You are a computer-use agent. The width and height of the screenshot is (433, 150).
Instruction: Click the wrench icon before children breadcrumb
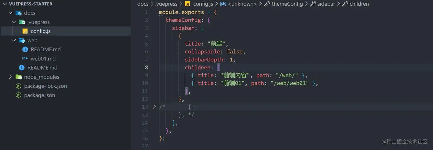click(x=345, y=4)
